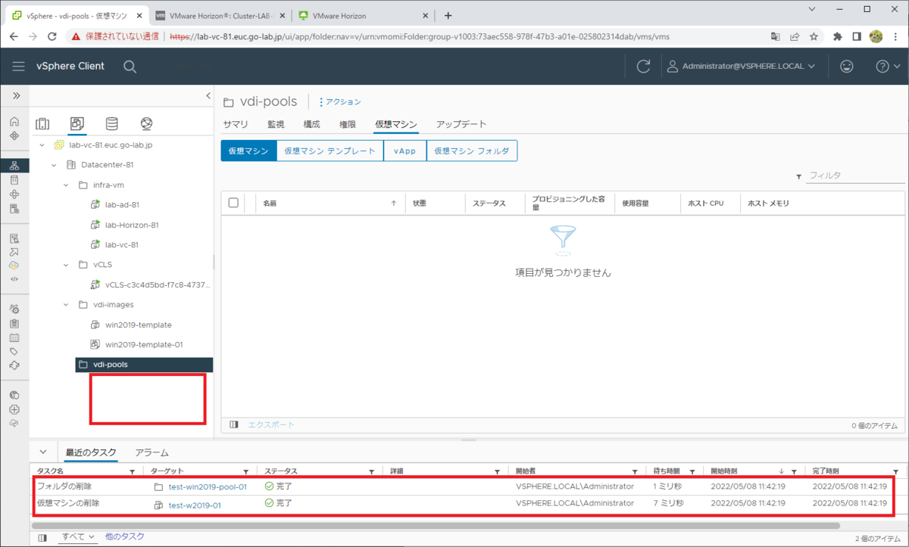Image resolution: width=909 pixels, height=547 pixels.
Task: Switch to Hosts and Clusters inventory view
Action: (x=42, y=124)
